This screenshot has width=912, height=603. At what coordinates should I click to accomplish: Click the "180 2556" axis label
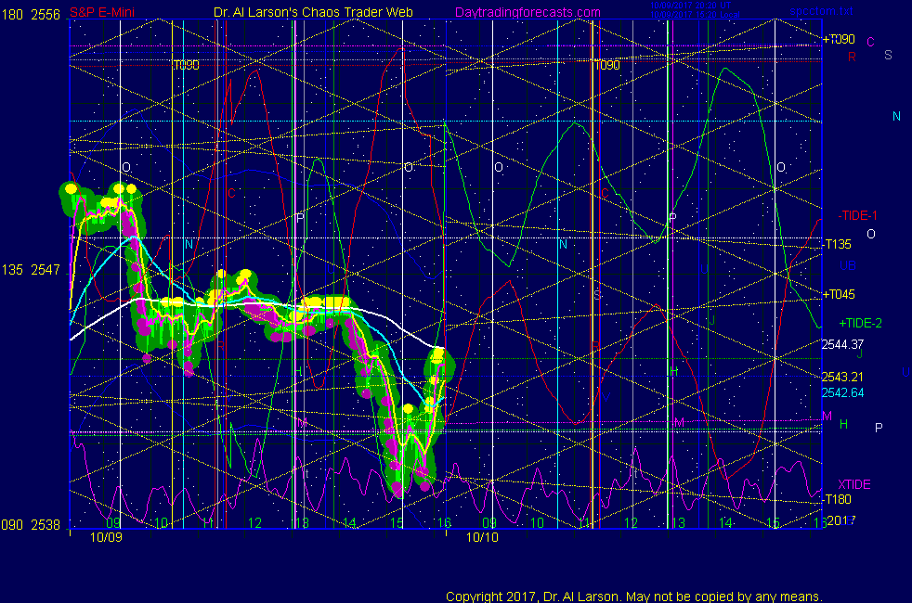pos(32,15)
